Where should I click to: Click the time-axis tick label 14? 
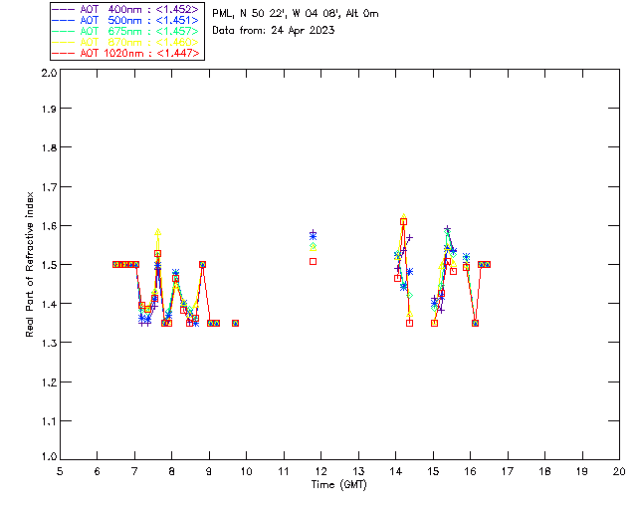[x=396, y=471]
